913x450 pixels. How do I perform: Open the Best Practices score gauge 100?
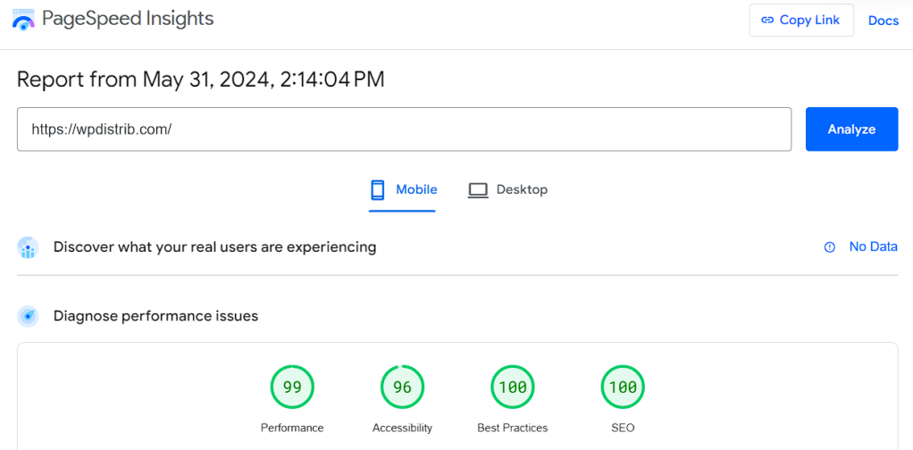coord(513,387)
